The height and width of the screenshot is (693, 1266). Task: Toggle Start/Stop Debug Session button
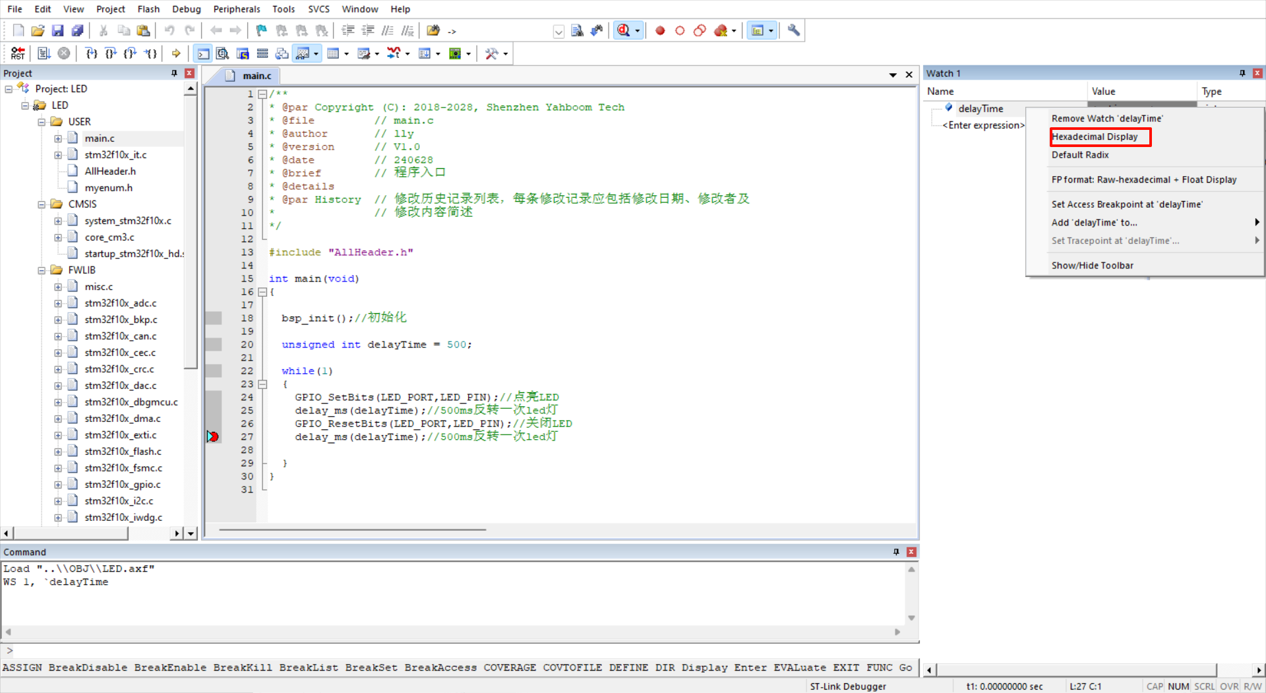point(624,30)
